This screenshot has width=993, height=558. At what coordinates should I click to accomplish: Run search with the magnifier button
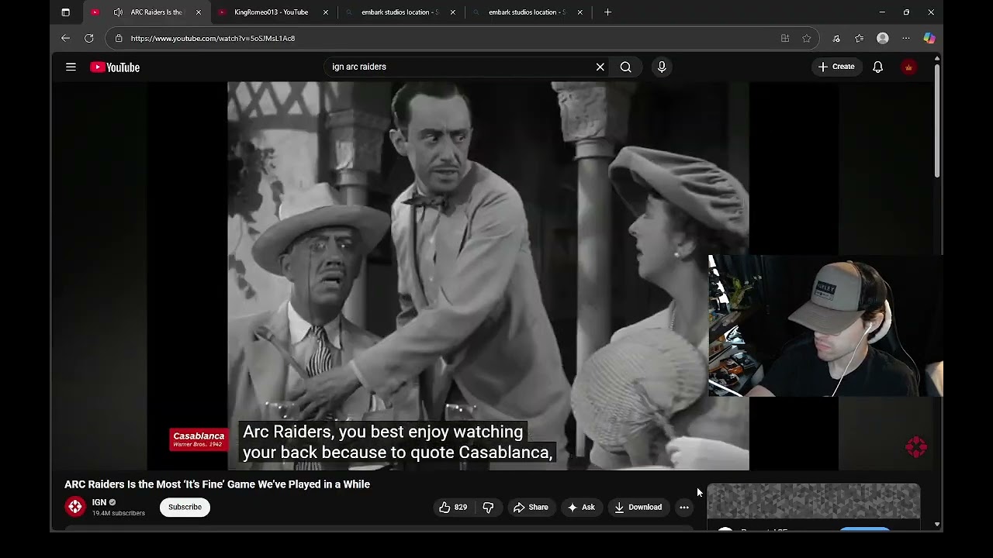(x=625, y=67)
